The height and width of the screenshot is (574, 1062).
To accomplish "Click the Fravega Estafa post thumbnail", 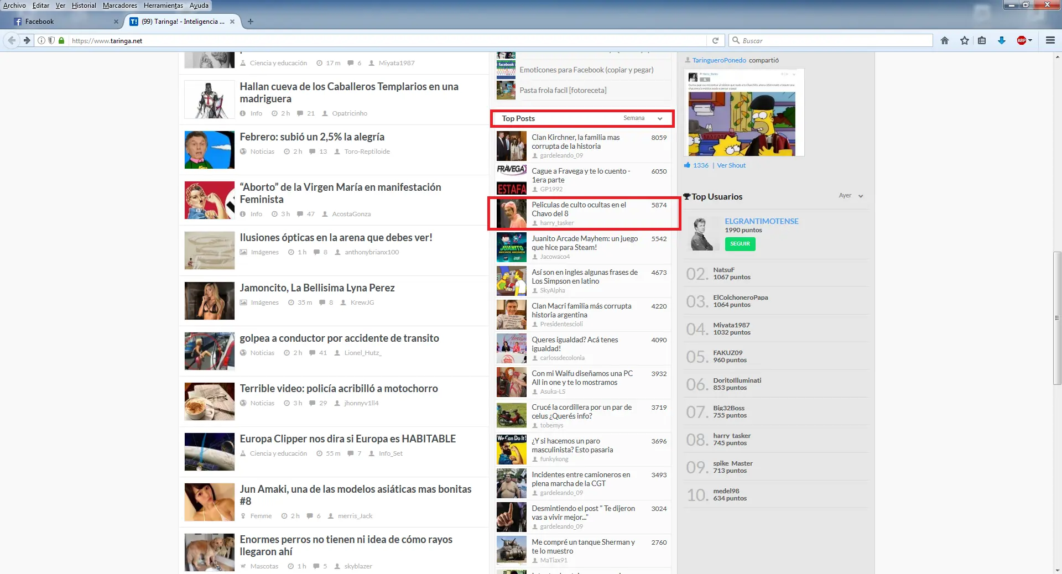I will pos(511,179).
